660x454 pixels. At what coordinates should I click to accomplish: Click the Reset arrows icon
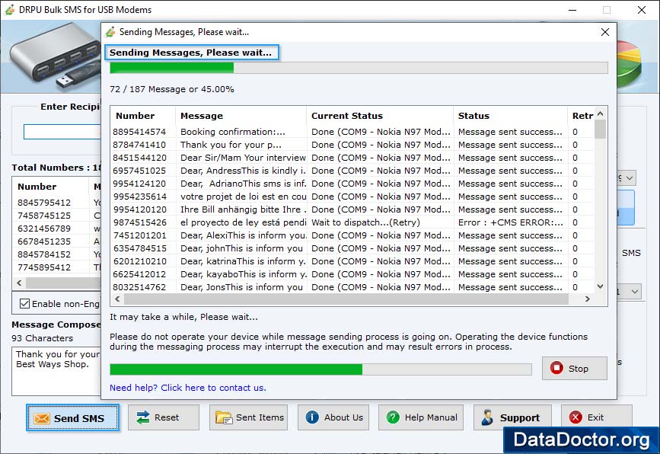point(143,417)
